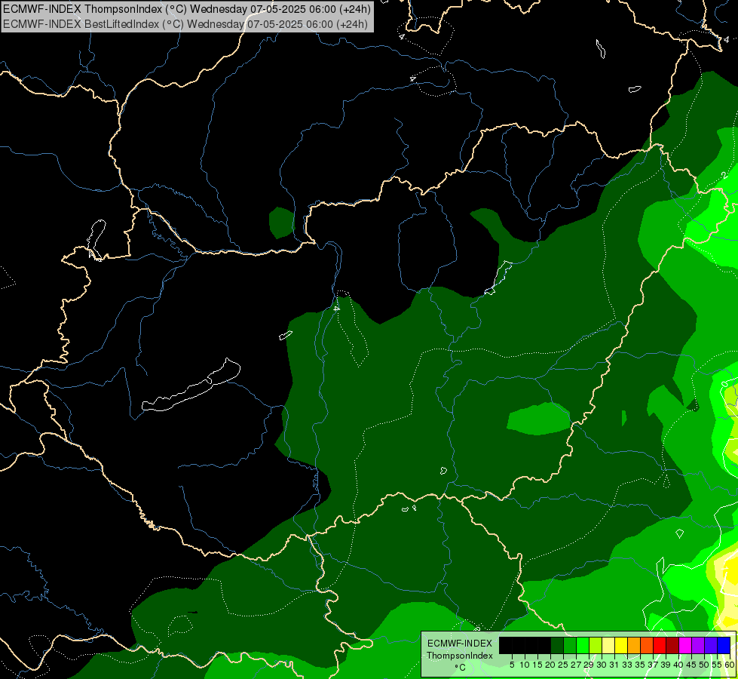Click the bright red 37–39 legend swatch
Image resolution: width=738 pixels, height=679 pixels.
coord(660,645)
